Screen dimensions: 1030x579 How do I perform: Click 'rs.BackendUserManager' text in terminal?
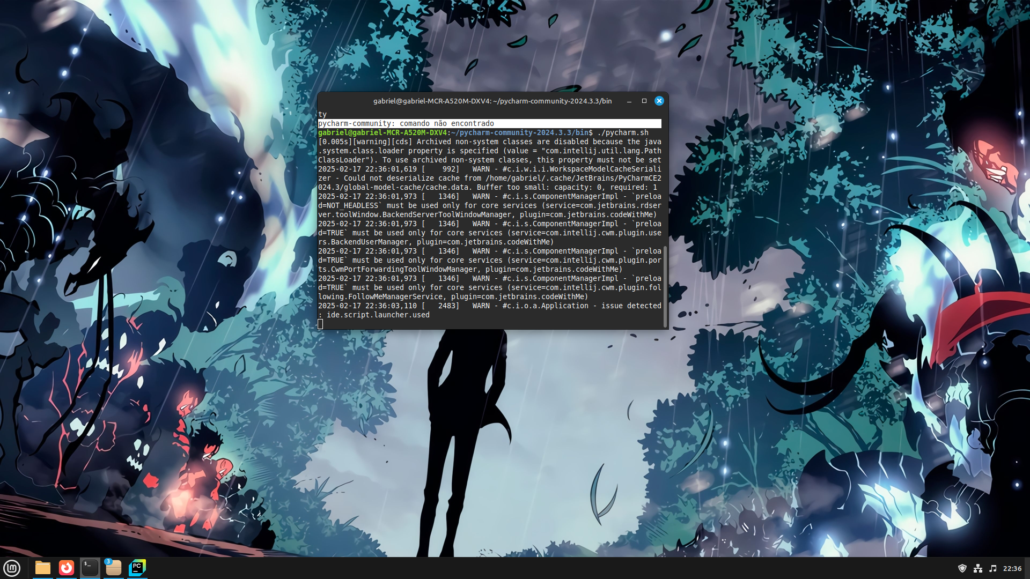[x=363, y=242]
